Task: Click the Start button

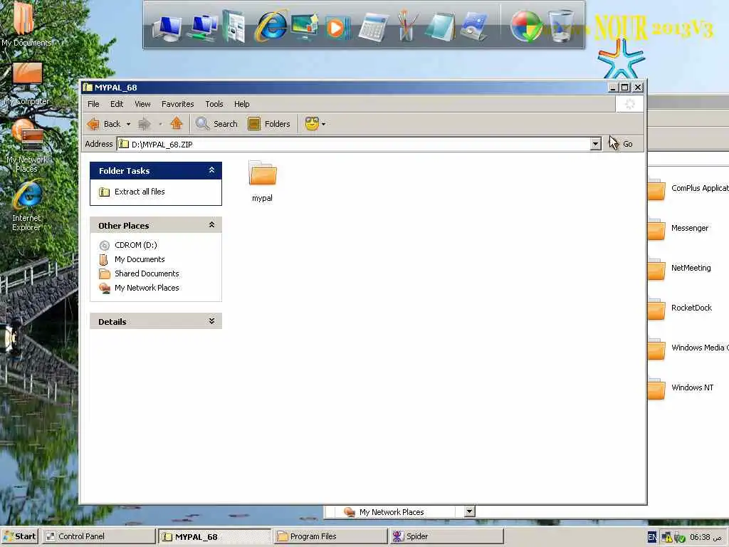Action: click(x=19, y=536)
